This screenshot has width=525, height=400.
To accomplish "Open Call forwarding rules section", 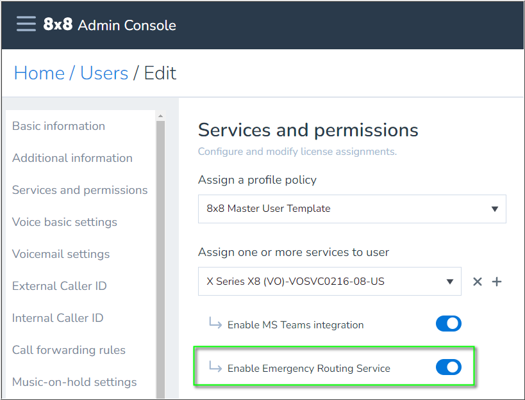I will [x=69, y=350].
